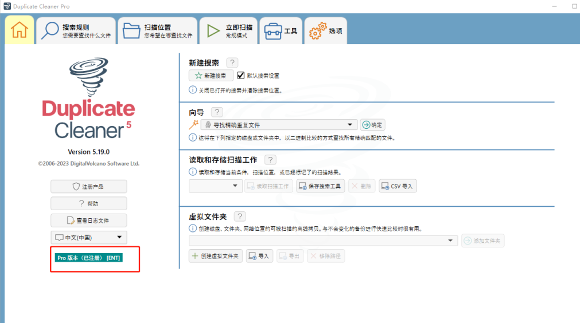Open the Home tab with house icon
Image resolution: width=580 pixels, height=323 pixels.
click(20, 30)
